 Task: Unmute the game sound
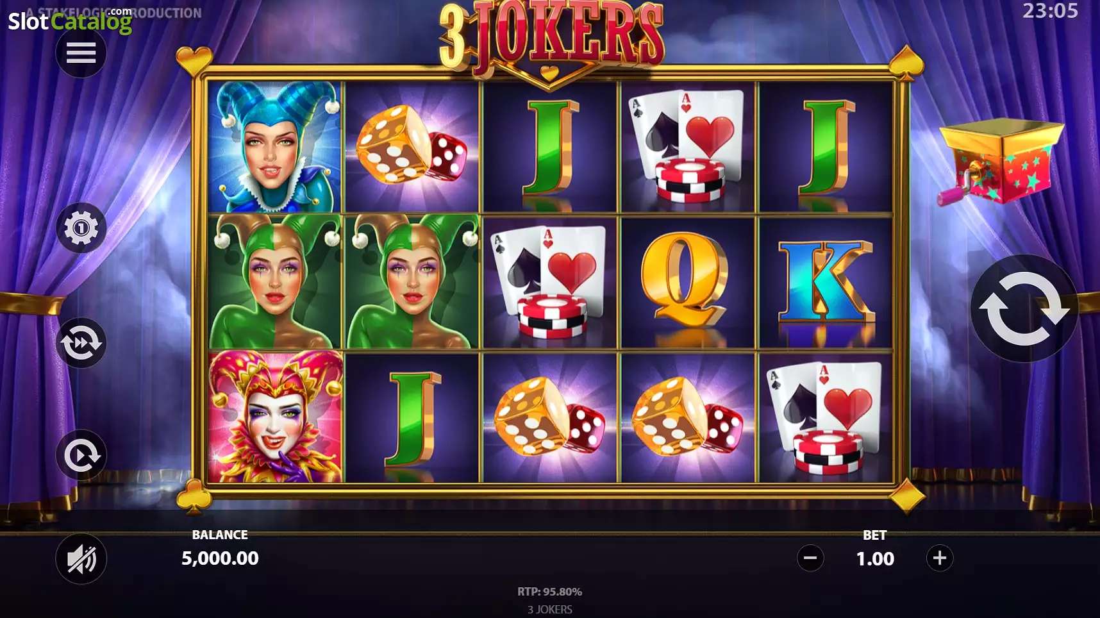(x=81, y=558)
